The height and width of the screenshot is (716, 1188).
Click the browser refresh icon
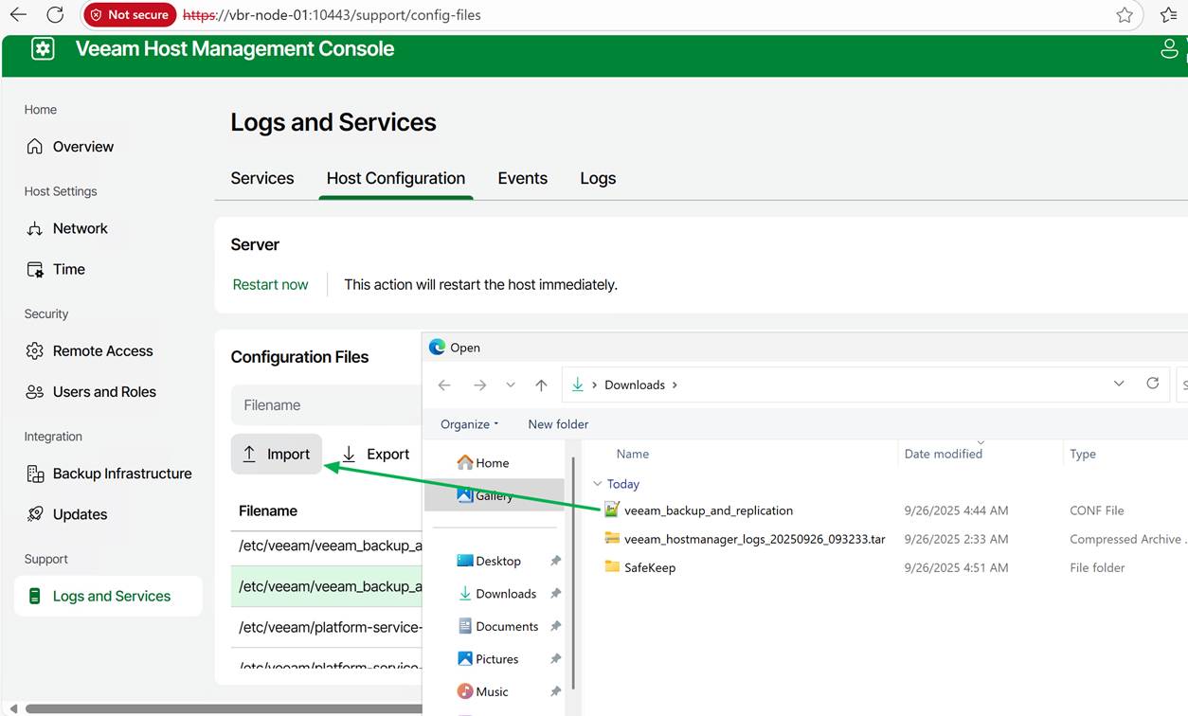55,15
